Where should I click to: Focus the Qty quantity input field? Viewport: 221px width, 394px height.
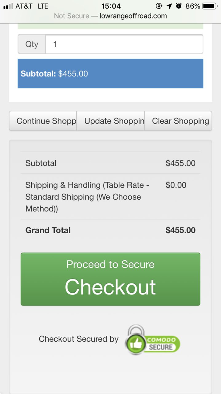[x=124, y=44]
